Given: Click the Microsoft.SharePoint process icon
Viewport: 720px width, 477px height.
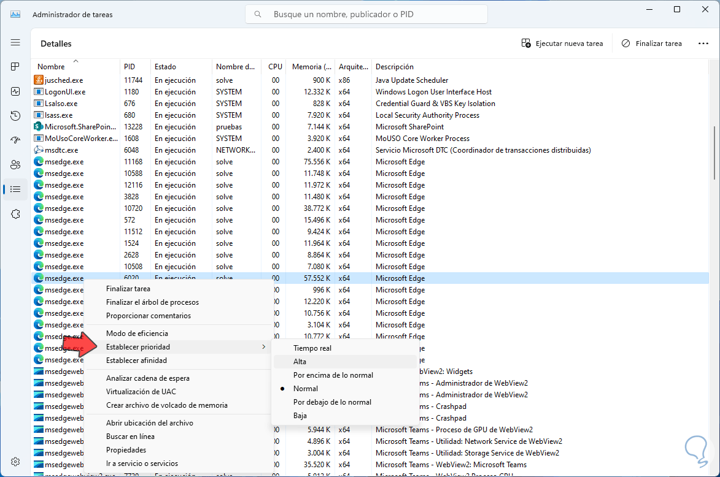Looking at the screenshot, I should [x=39, y=126].
